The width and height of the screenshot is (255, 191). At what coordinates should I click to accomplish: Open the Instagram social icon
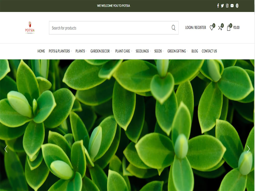point(227,6)
